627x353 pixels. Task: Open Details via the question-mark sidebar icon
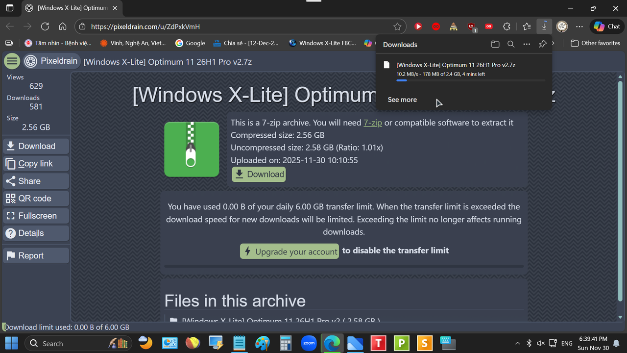(x=11, y=233)
